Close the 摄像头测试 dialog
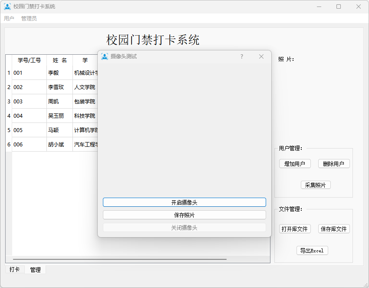 tap(261, 56)
